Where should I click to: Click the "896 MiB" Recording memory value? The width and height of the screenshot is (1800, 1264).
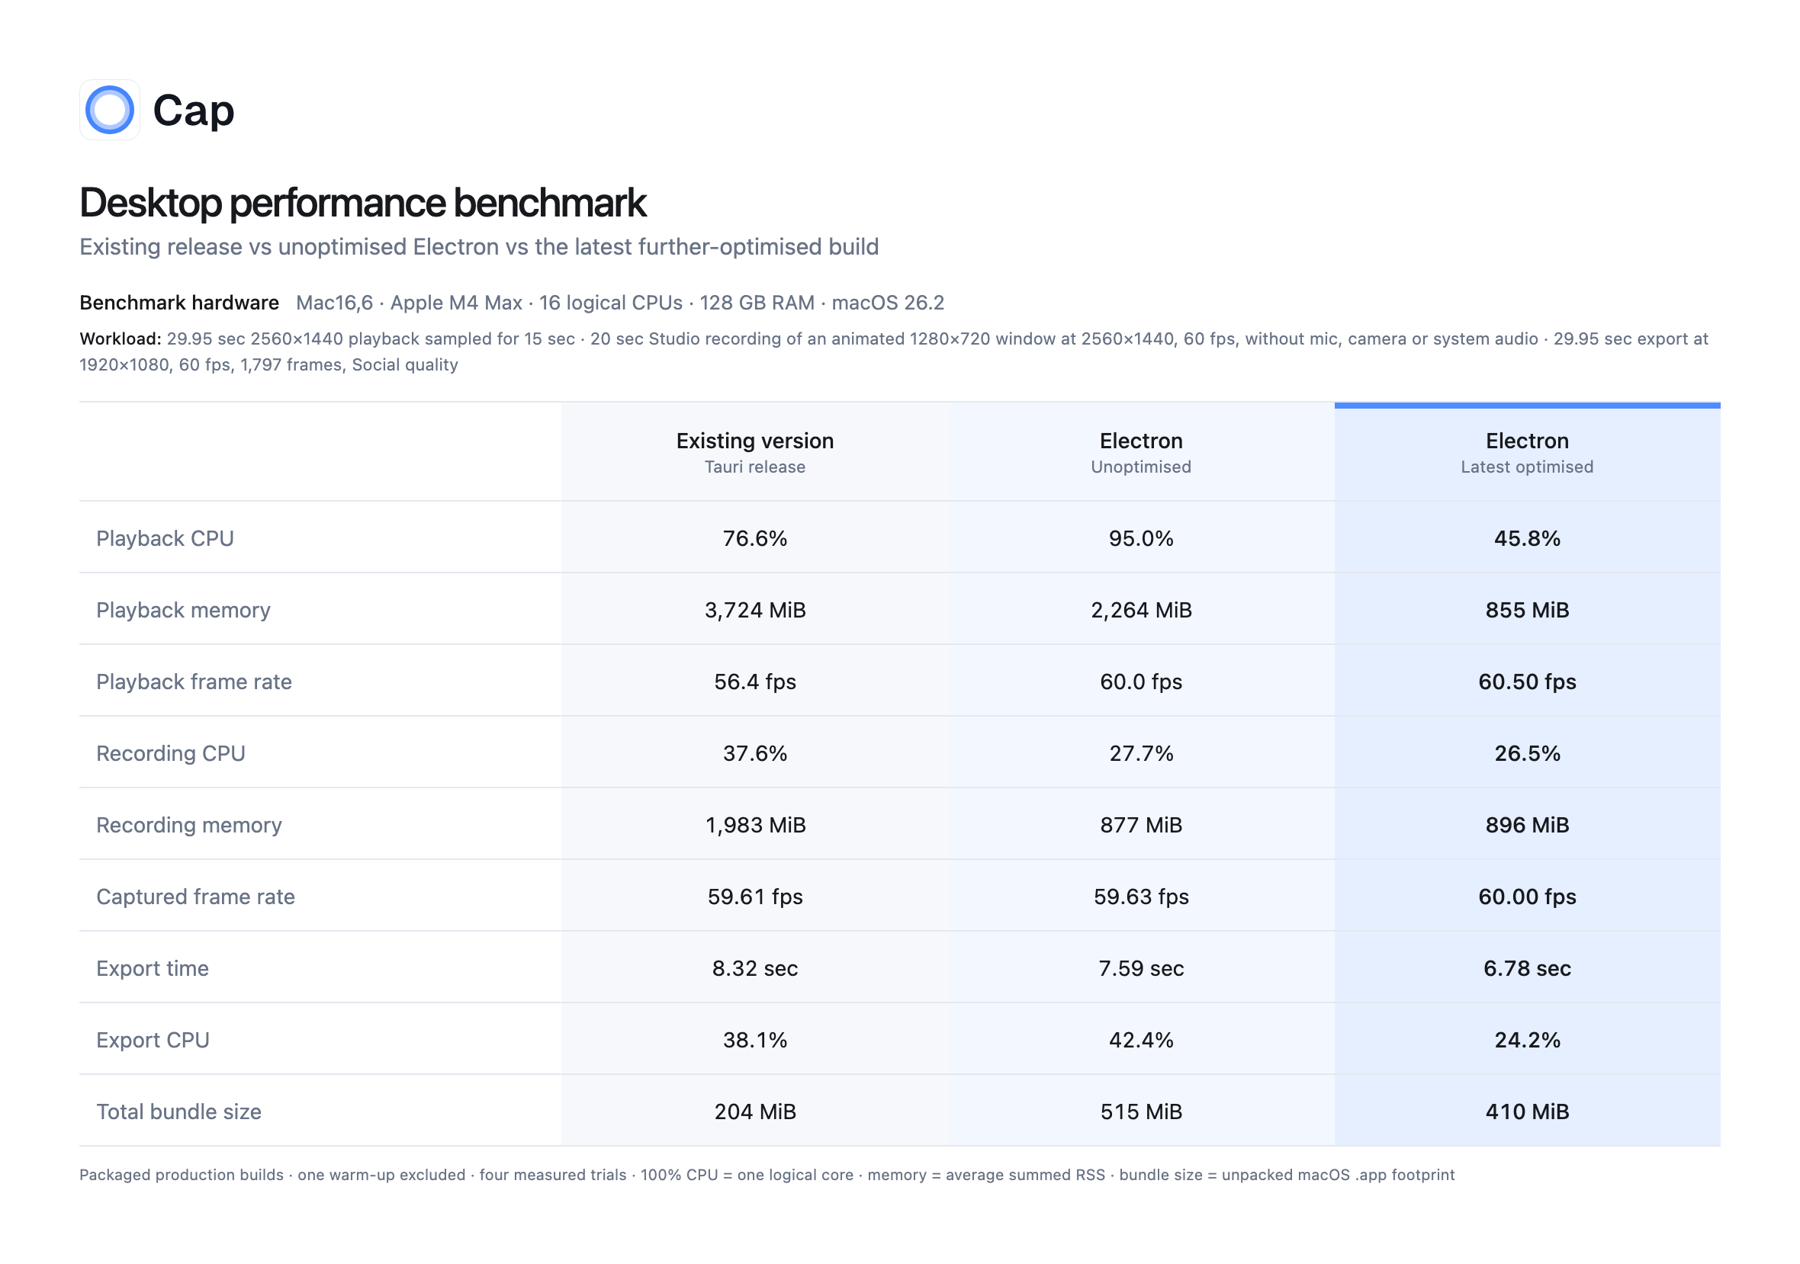(x=1527, y=825)
